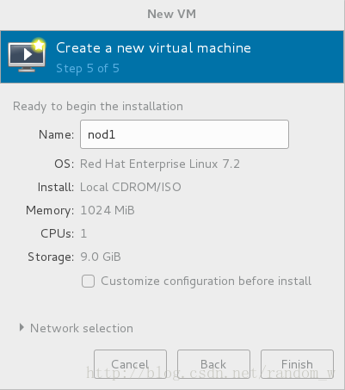Viewport: 345px width, 390px height.
Task: Click the 9.0 GiB storage value
Action: (101, 257)
